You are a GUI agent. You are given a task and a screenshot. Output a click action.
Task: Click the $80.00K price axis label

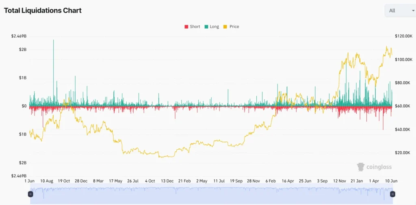pyautogui.click(x=403, y=83)
